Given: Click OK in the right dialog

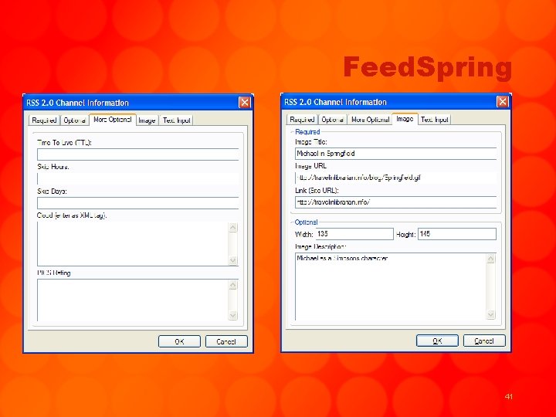Looking at the screenshot, I should (x=437, y=341).
